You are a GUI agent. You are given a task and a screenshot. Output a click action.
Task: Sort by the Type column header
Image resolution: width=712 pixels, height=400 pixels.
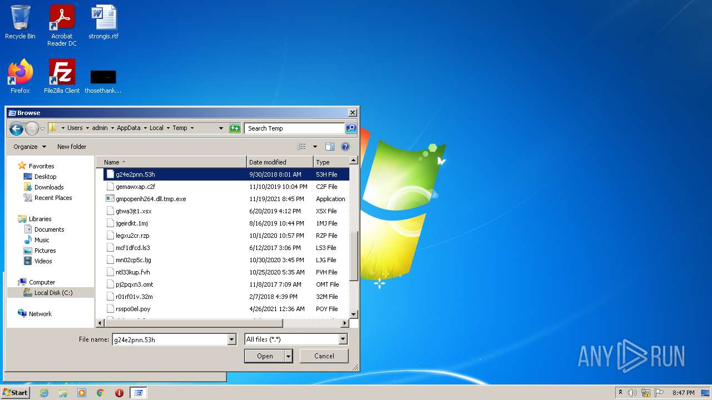tap(332, 162)
